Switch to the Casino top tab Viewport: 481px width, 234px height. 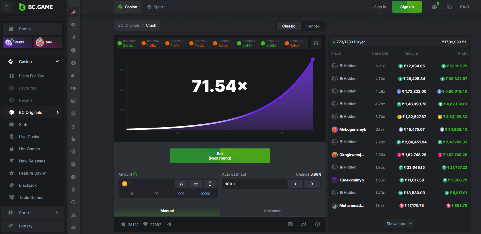pos(128,7)
